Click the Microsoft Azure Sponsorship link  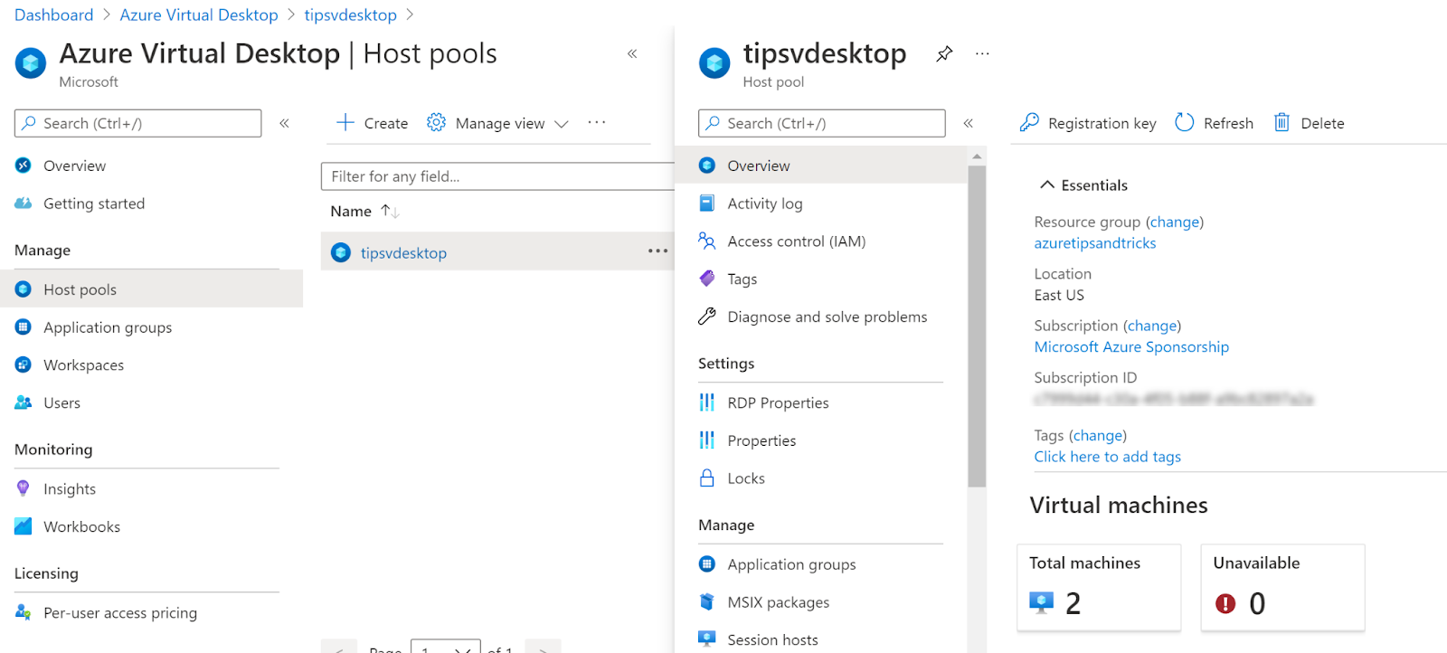pyautogui.click(x=1130, y=347)
